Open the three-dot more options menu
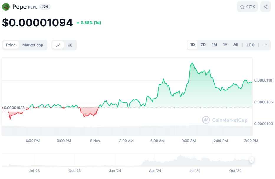 [x=265, y=45]
